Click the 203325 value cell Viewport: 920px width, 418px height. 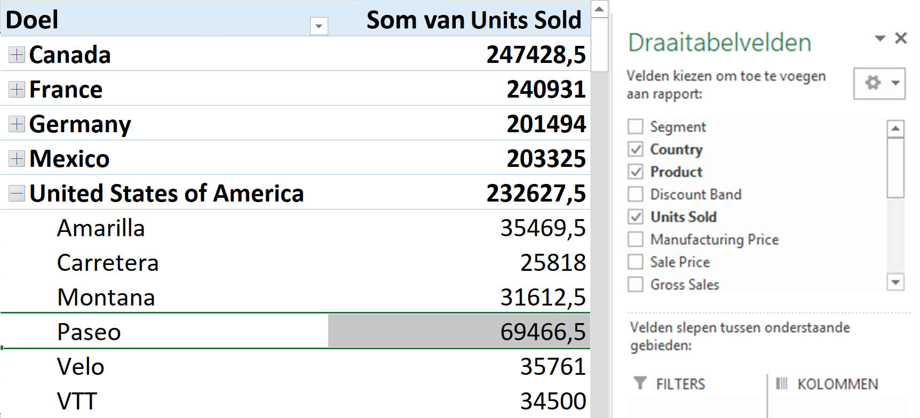click(x=459, y=158)
